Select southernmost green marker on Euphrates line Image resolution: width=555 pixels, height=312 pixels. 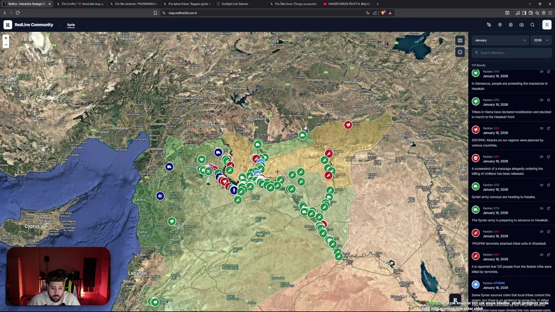339,257
